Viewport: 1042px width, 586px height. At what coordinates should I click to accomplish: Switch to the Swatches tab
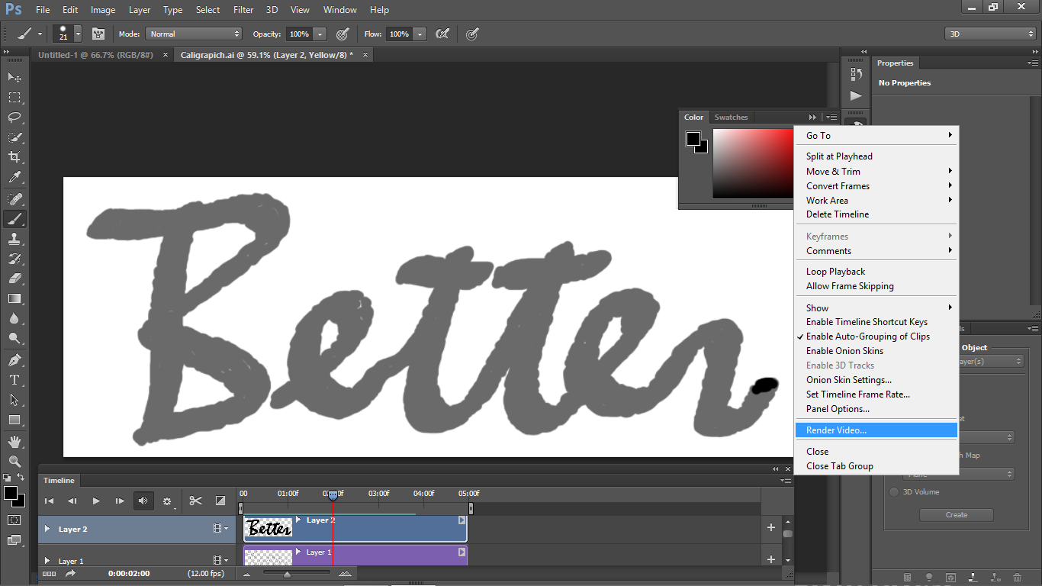[731, 117]
